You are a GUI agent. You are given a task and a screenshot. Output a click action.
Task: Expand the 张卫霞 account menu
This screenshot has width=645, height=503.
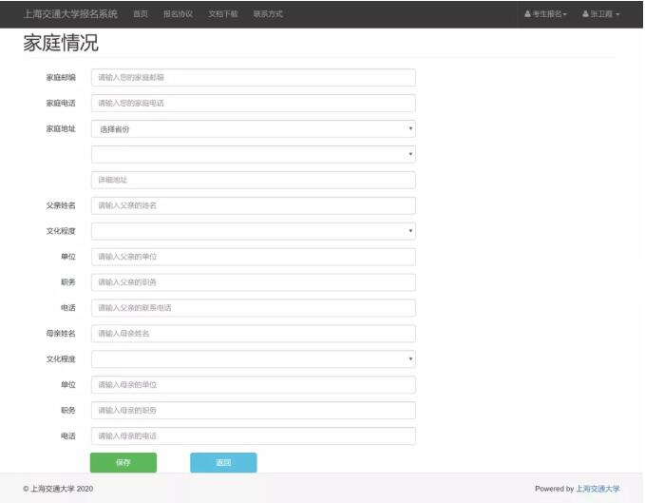[604, 14]
